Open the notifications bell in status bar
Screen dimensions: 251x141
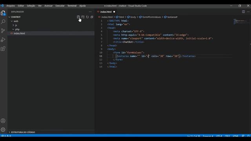coord(248,136)
